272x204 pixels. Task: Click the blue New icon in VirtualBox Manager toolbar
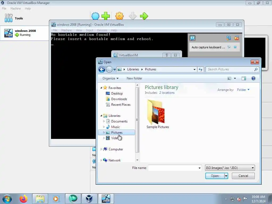pyautogui.click(x=95, y=16)
